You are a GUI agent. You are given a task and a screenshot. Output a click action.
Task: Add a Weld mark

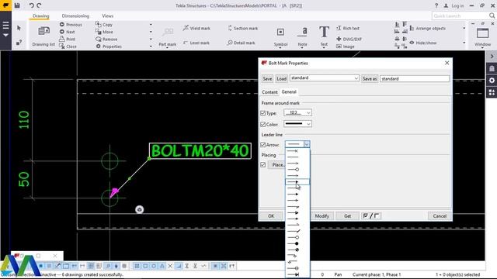pos(196,28)
